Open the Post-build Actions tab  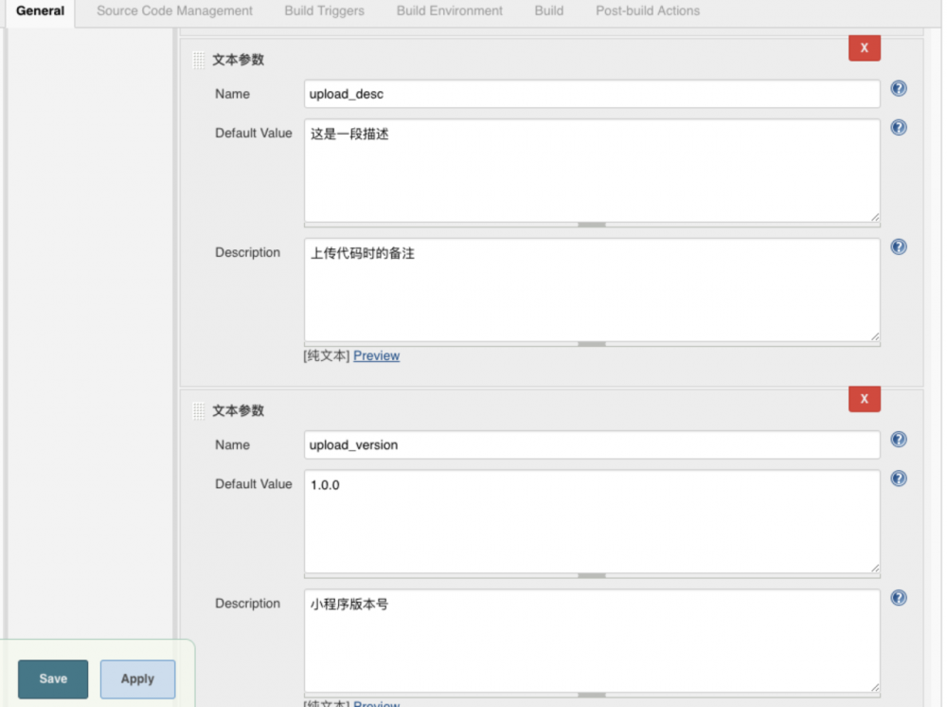[647, 10]
